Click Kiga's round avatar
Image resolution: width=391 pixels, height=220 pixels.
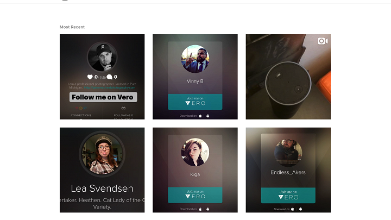tap(195, 152)
